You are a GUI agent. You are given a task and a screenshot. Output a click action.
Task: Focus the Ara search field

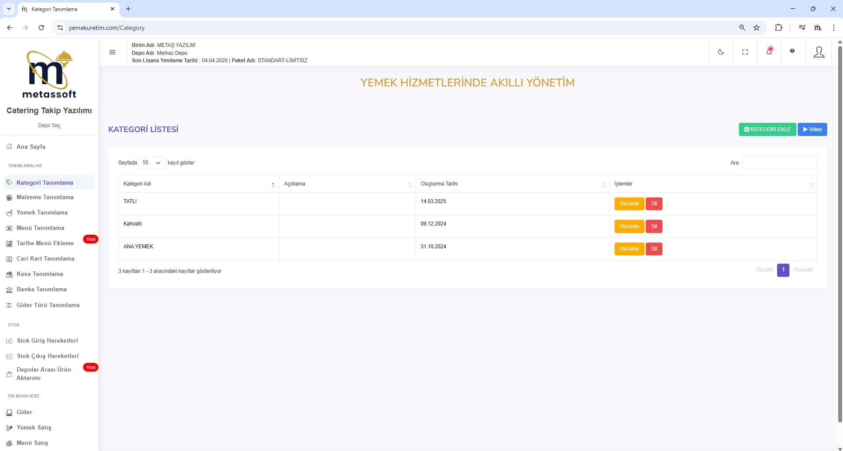coord(780,163)
